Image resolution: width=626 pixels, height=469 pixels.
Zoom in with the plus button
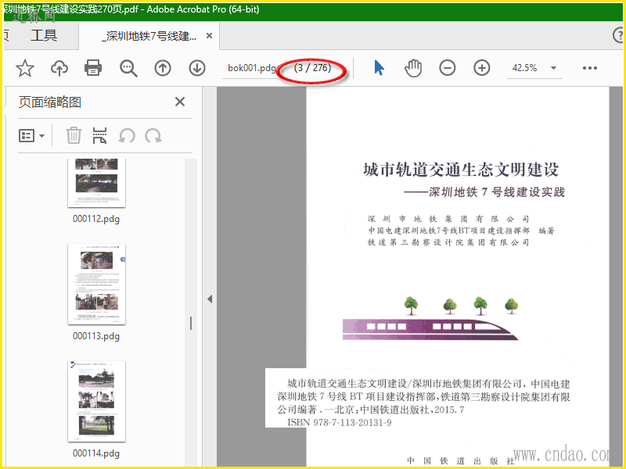[x=482, y=68]
